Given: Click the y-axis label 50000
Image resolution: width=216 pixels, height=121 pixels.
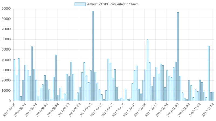Looking at the screenshot, I should click(x=6, y=49).
